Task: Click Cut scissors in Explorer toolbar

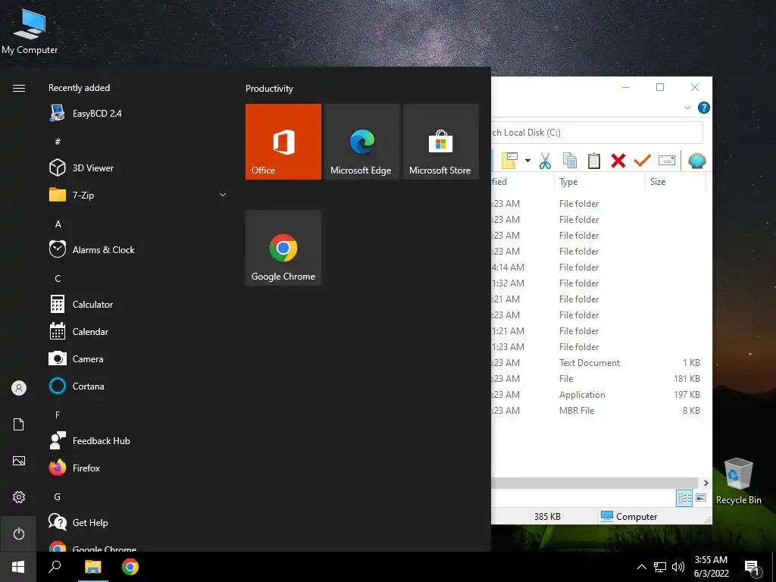Action: [545, 161]
